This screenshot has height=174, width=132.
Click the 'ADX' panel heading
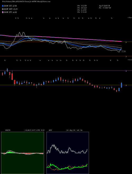coord(50,130)
